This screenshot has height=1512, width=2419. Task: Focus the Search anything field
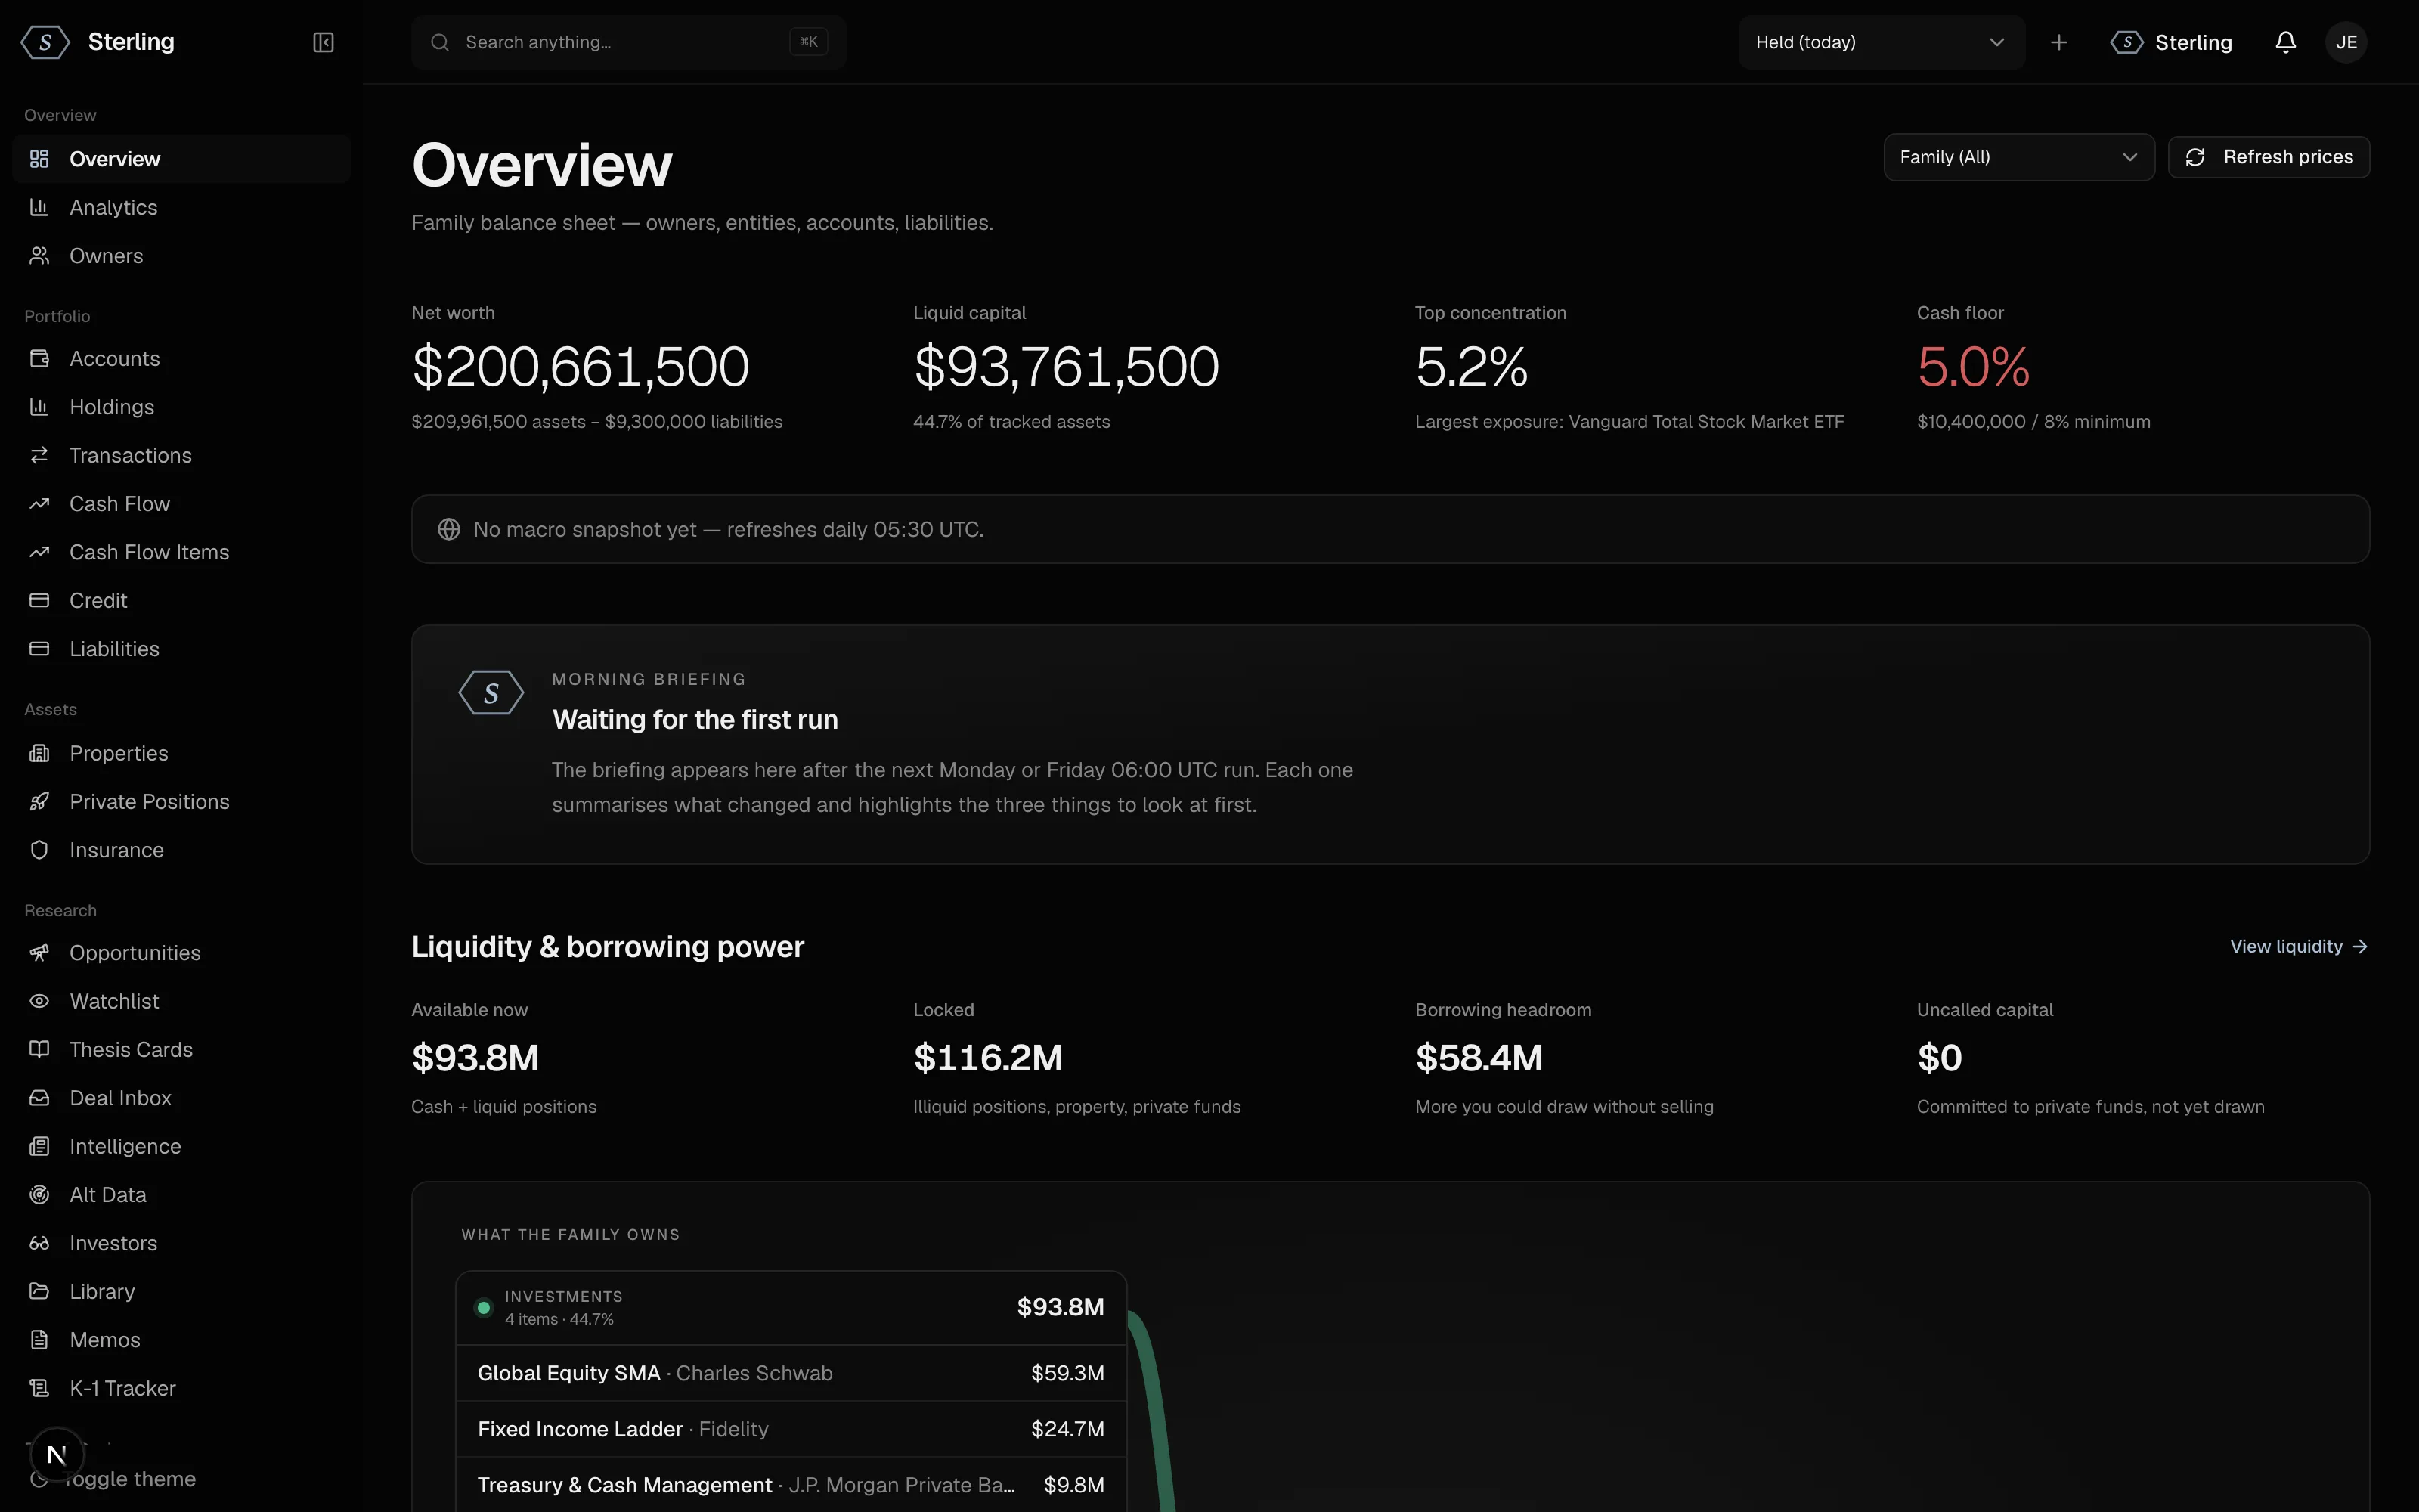629,42
